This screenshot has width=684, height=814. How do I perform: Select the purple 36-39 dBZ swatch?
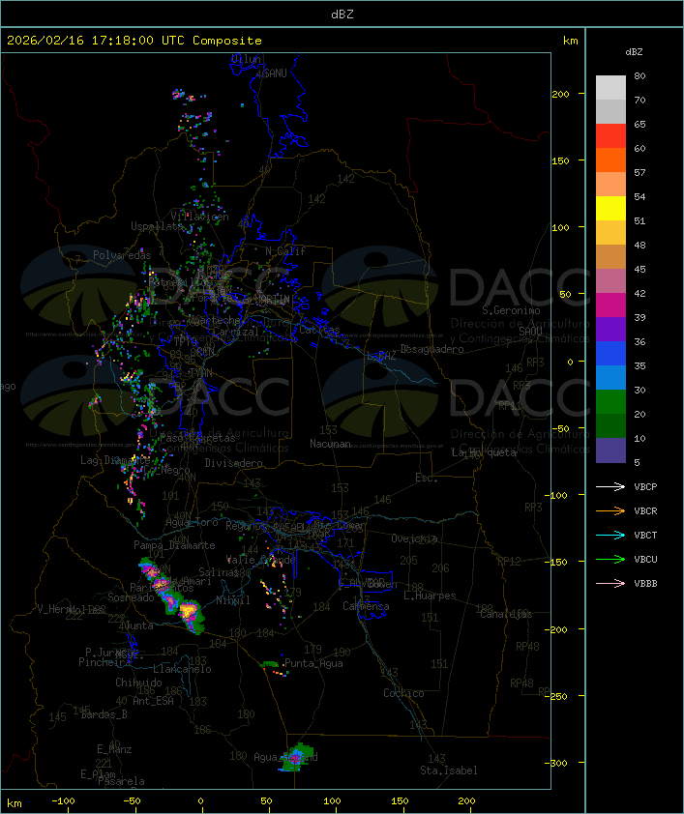pyautogui.click(x=610, y=330)
